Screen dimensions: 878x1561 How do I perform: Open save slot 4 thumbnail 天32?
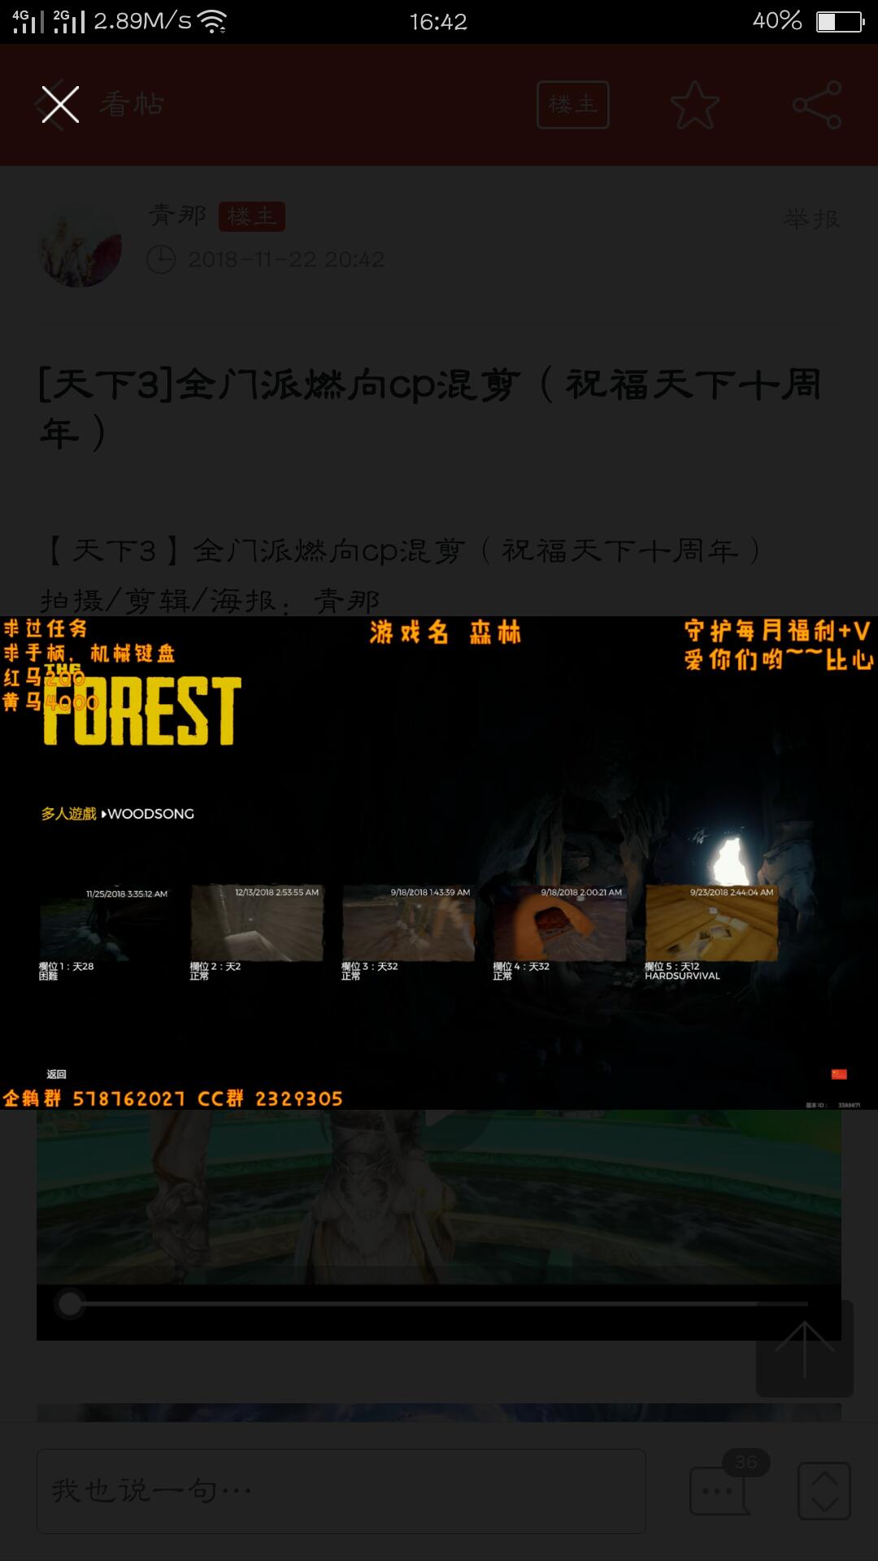point(559,923)
